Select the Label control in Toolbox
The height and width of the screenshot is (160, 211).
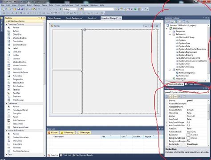[15, 48]
